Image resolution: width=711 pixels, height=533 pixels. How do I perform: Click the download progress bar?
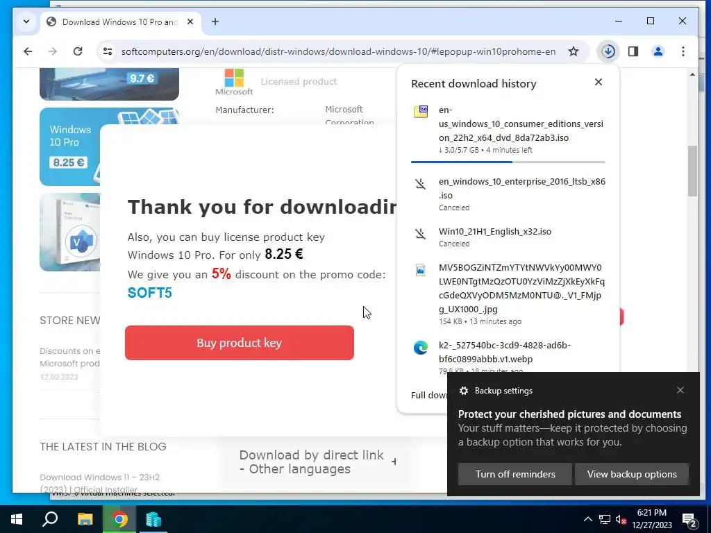[x=508, y=162]
